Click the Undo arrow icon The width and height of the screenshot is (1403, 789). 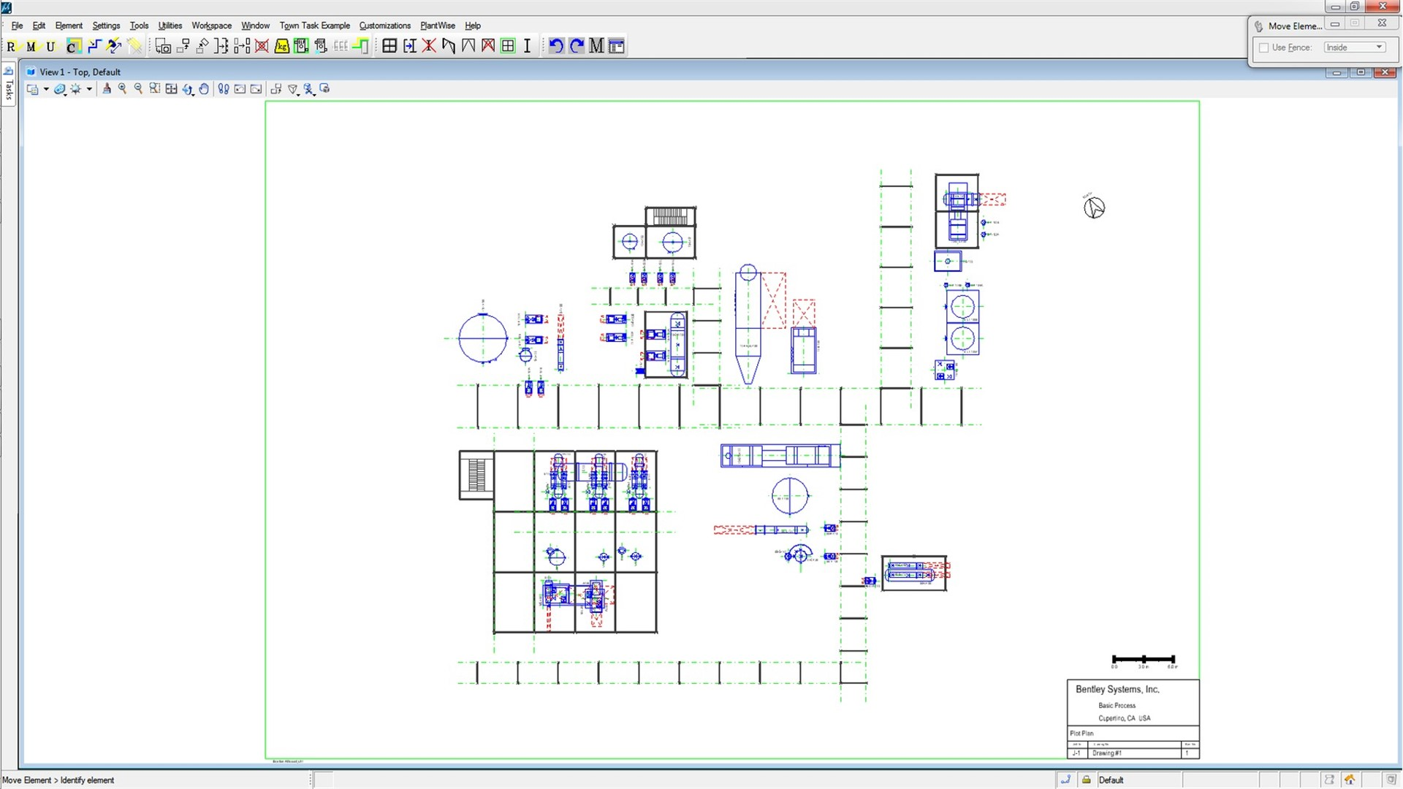click(x=556, y=46)
